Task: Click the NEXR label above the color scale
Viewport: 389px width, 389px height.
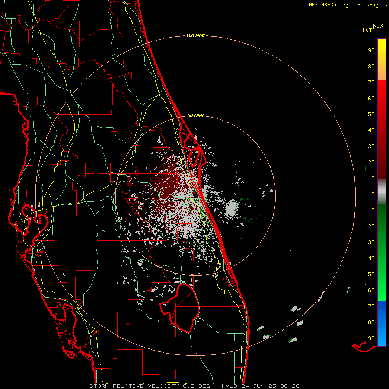Action: (x=380, y=26)
